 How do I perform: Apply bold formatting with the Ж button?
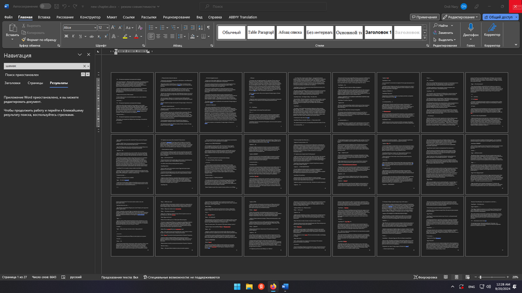[x=66, y=36]
